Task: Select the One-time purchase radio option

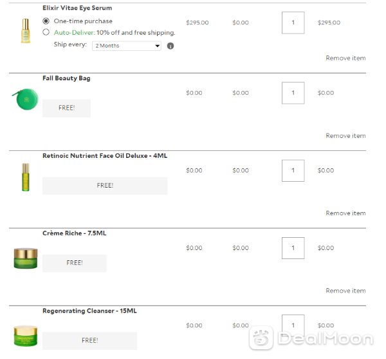Action: point(46,21)
